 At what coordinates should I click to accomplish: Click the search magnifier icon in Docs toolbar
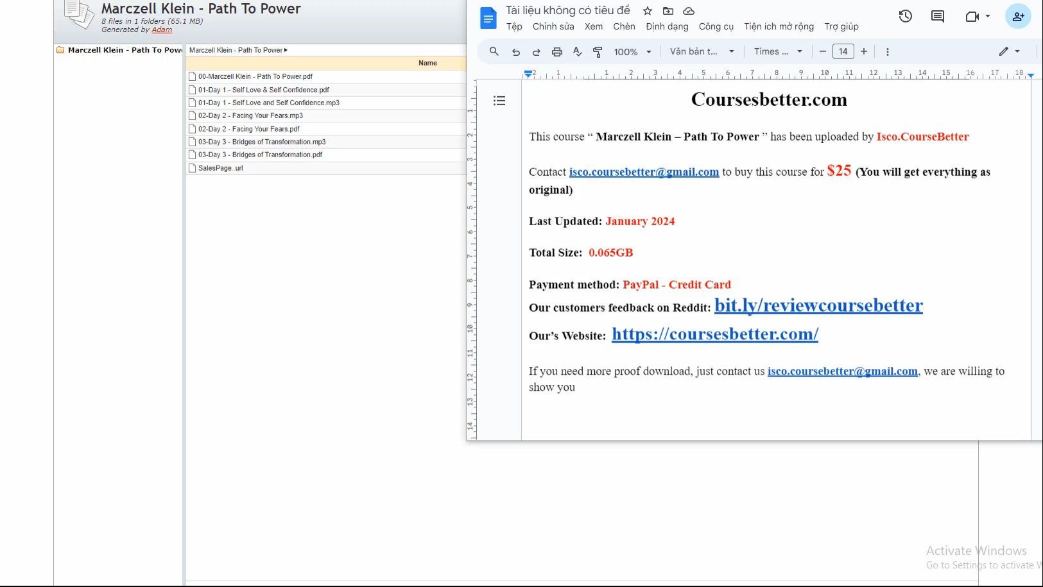pyautogui.click(x=494, y=51)
